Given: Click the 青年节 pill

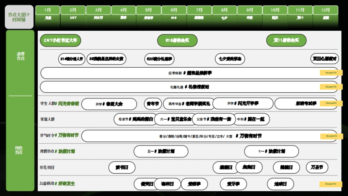Looking at the screenshot, I should (153, 104).
